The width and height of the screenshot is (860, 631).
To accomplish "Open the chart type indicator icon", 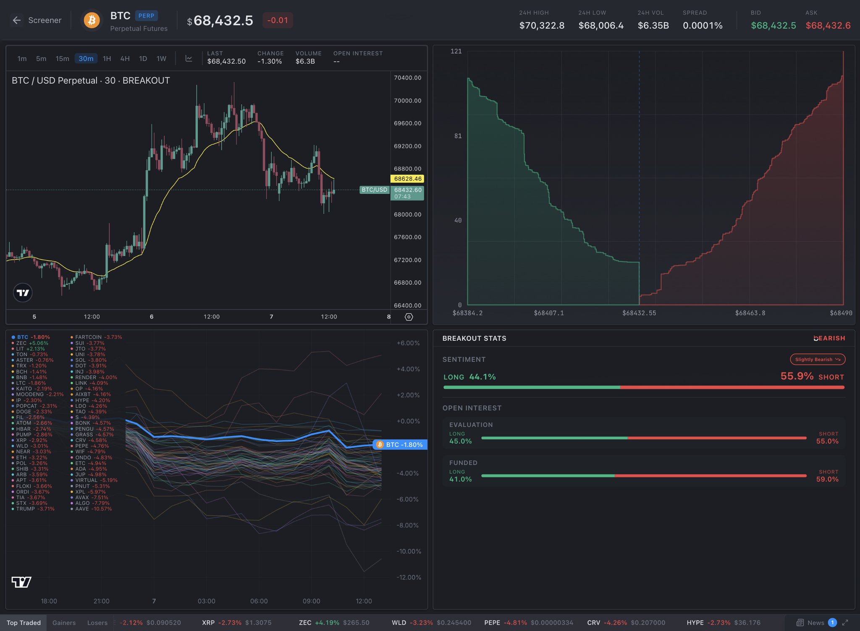I will [189, 58].
